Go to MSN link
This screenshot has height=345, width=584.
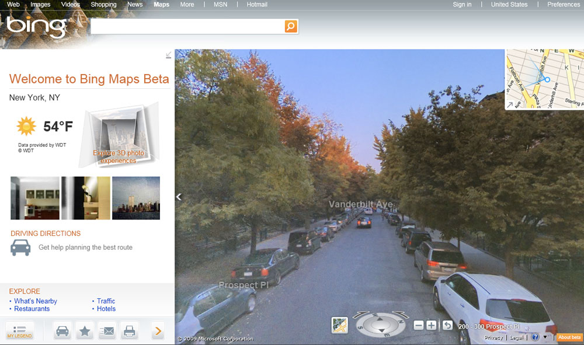[221, 5]
